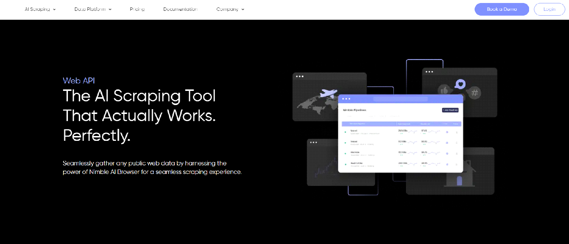Image resolution: width=569 pixels, height=244 pixels.
Task: Click the green status dot for Social
Action: click(x=345, y=132)
